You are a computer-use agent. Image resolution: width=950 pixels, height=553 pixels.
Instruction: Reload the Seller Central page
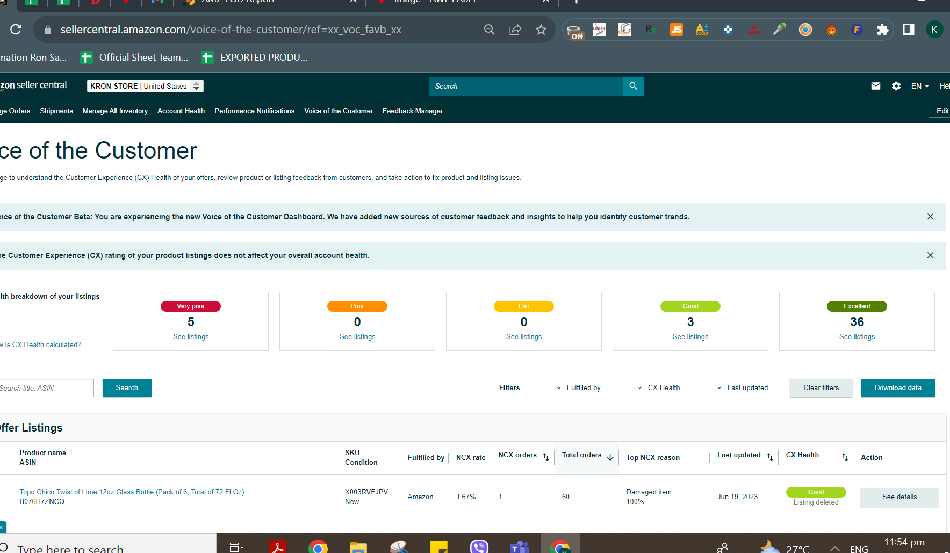(16, 30)
